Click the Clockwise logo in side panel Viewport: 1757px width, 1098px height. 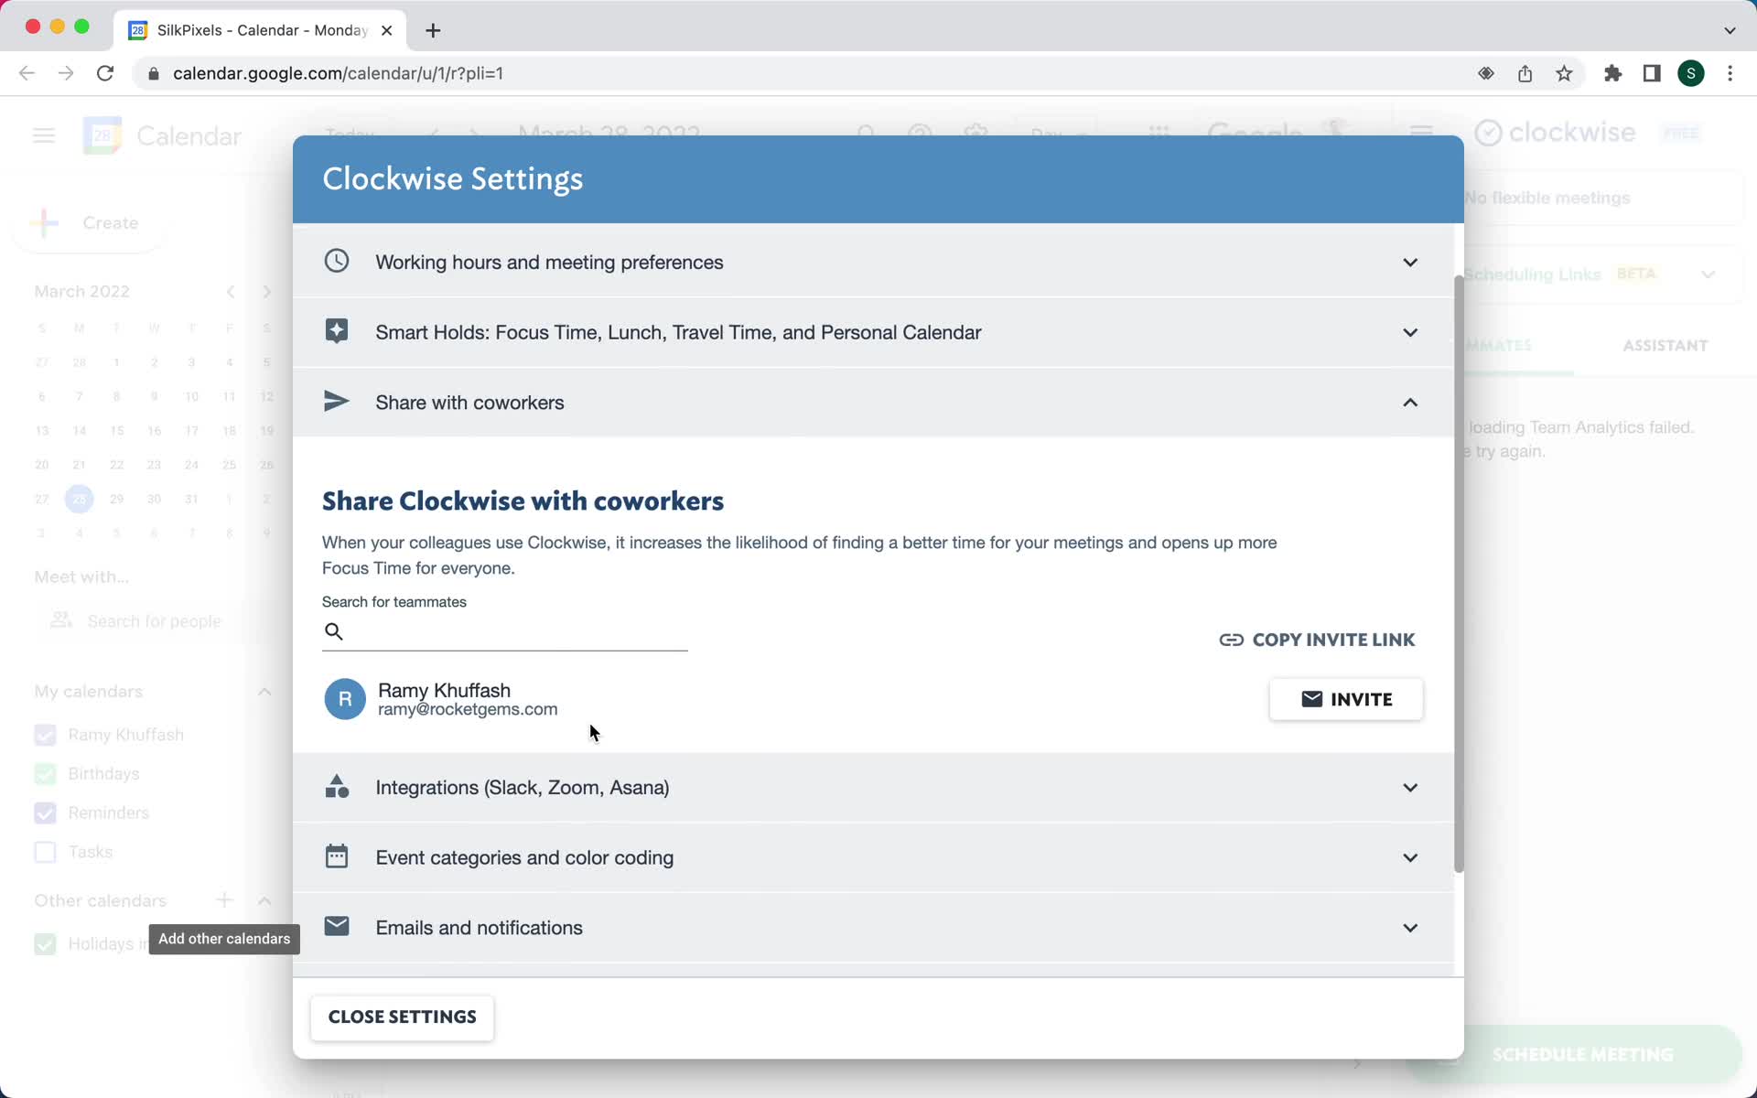pos(1555,133)
